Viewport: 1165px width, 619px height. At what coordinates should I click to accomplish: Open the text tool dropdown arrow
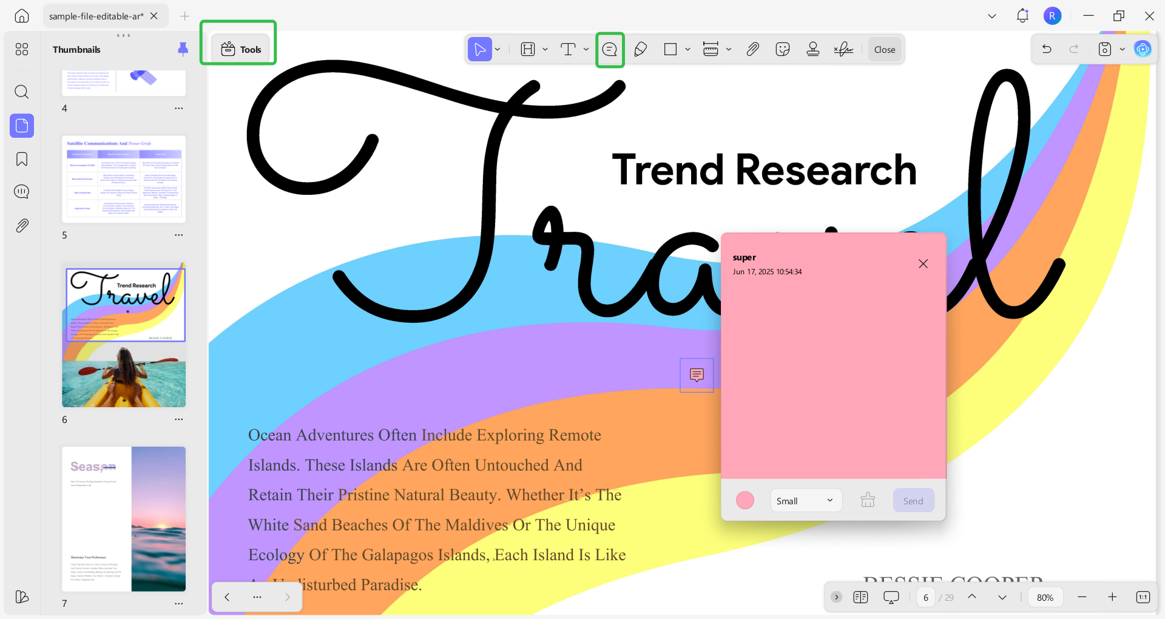pos(586,50)
